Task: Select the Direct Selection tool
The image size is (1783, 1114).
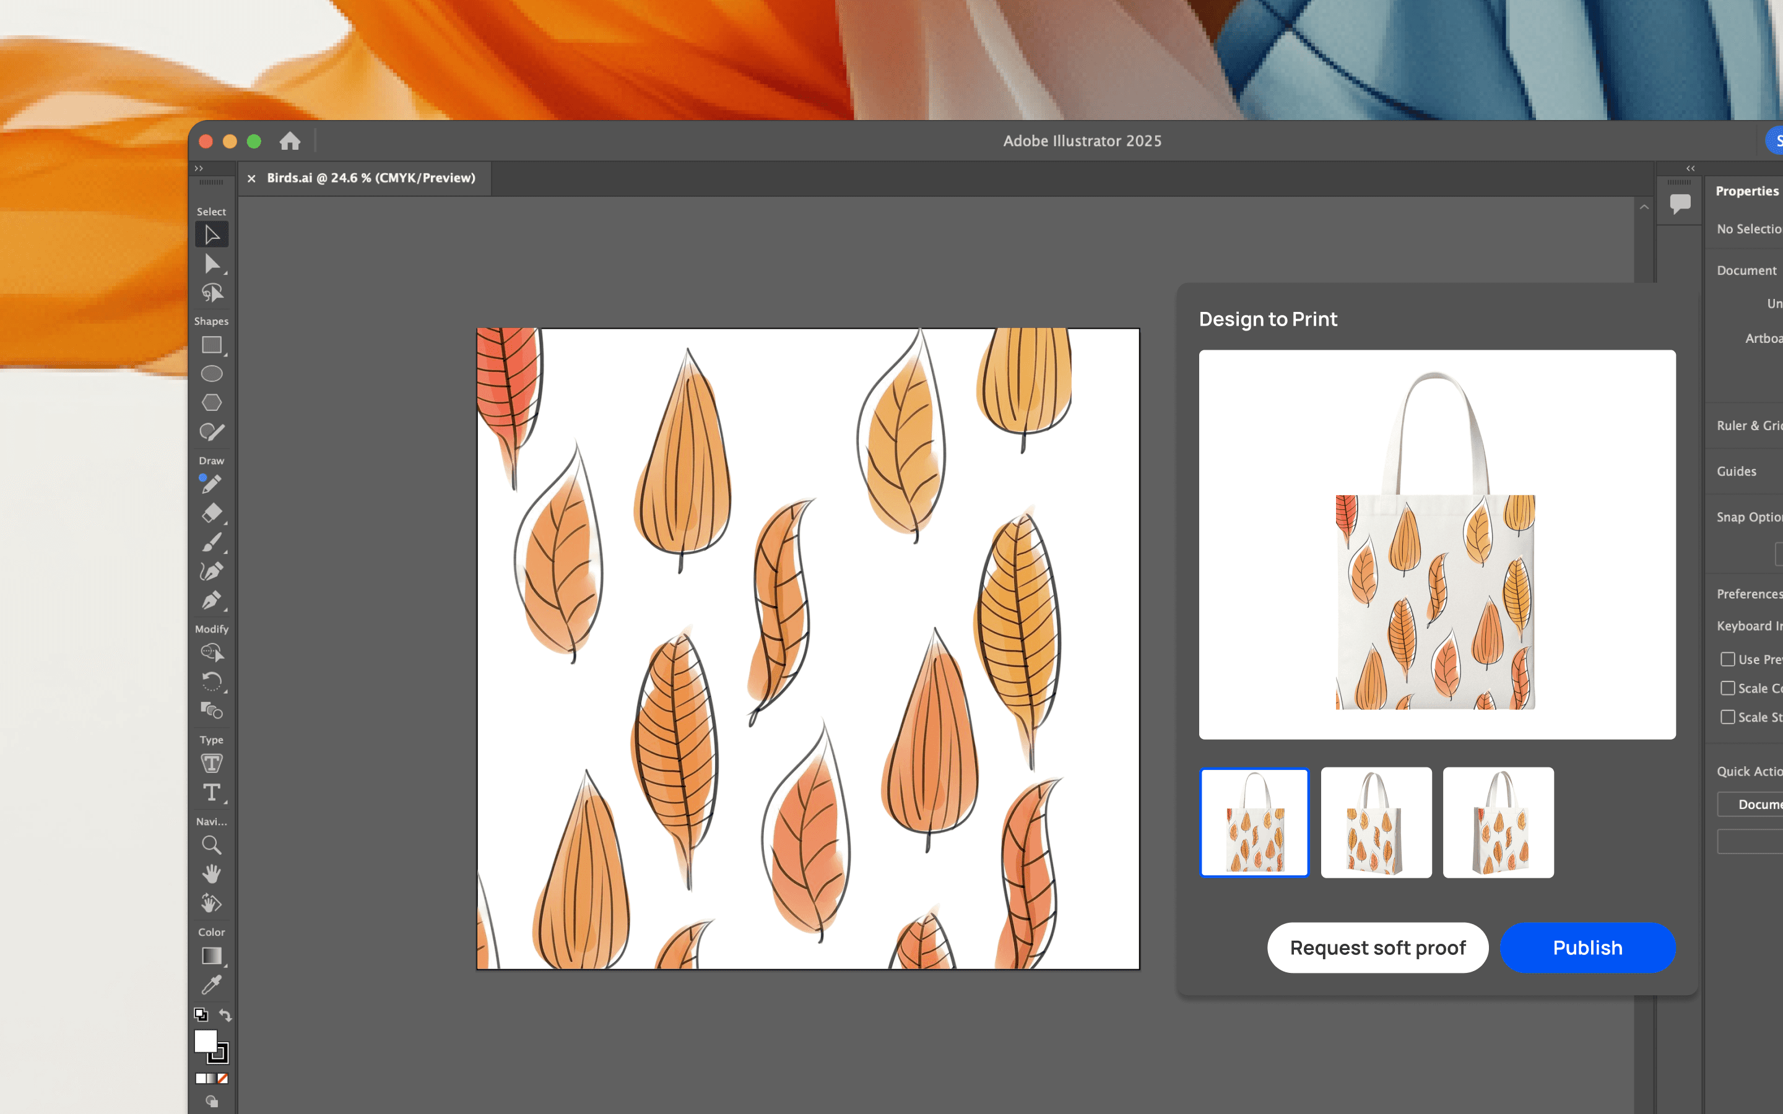Action: pyautogui.click(x=212, y=264)
